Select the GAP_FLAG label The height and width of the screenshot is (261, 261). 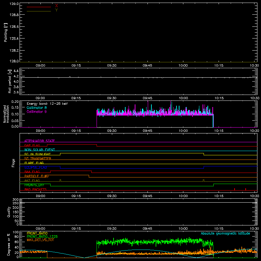coord(32,145)
